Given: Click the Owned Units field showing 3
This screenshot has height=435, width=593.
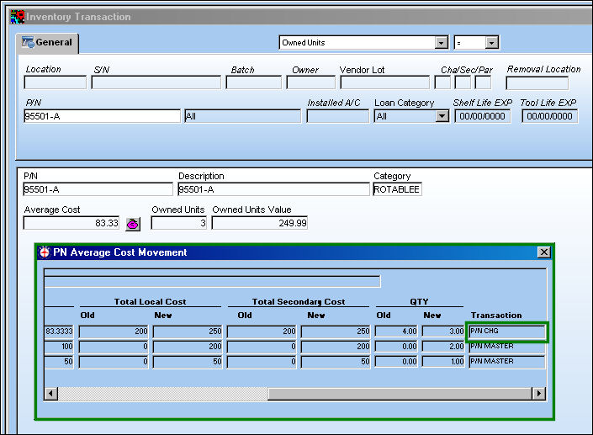Looking at the screenshot, I should pos(179,223).
